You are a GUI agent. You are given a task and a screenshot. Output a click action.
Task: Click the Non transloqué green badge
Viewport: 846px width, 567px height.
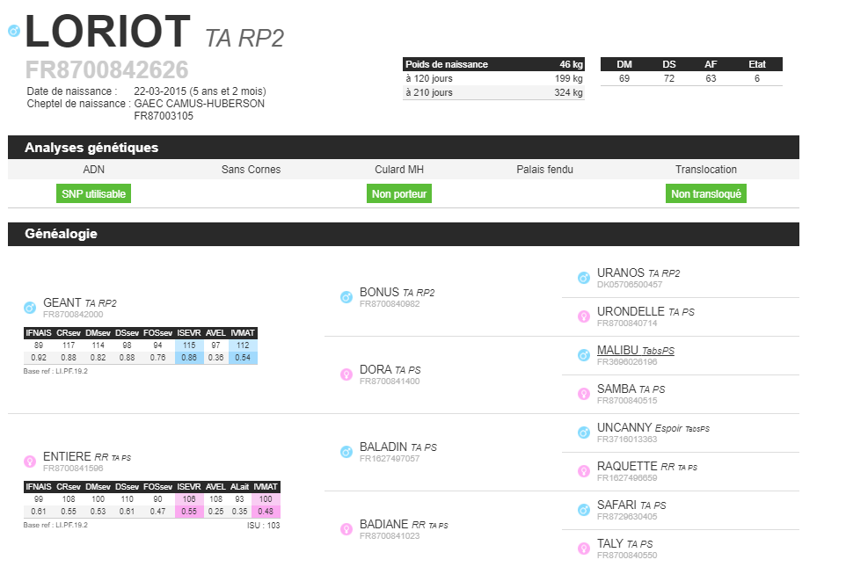click(x=706, y=194)
